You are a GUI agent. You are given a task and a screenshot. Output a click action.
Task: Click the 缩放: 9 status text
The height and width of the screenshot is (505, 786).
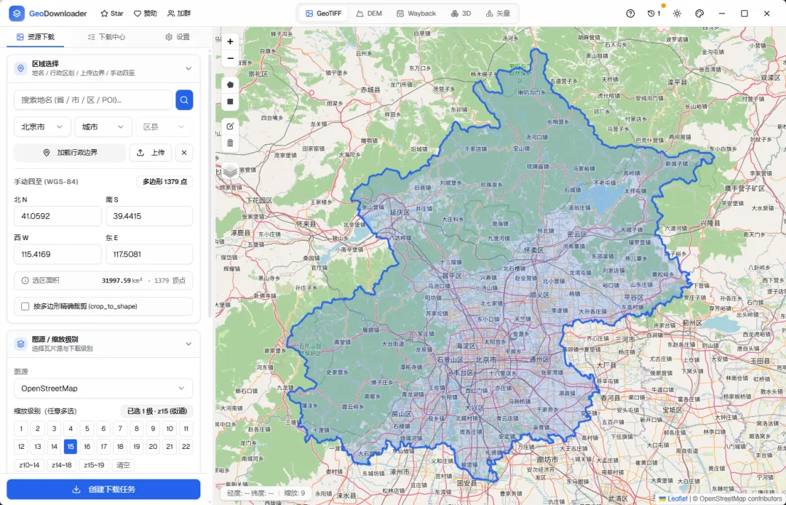click(x=294, y=493)
